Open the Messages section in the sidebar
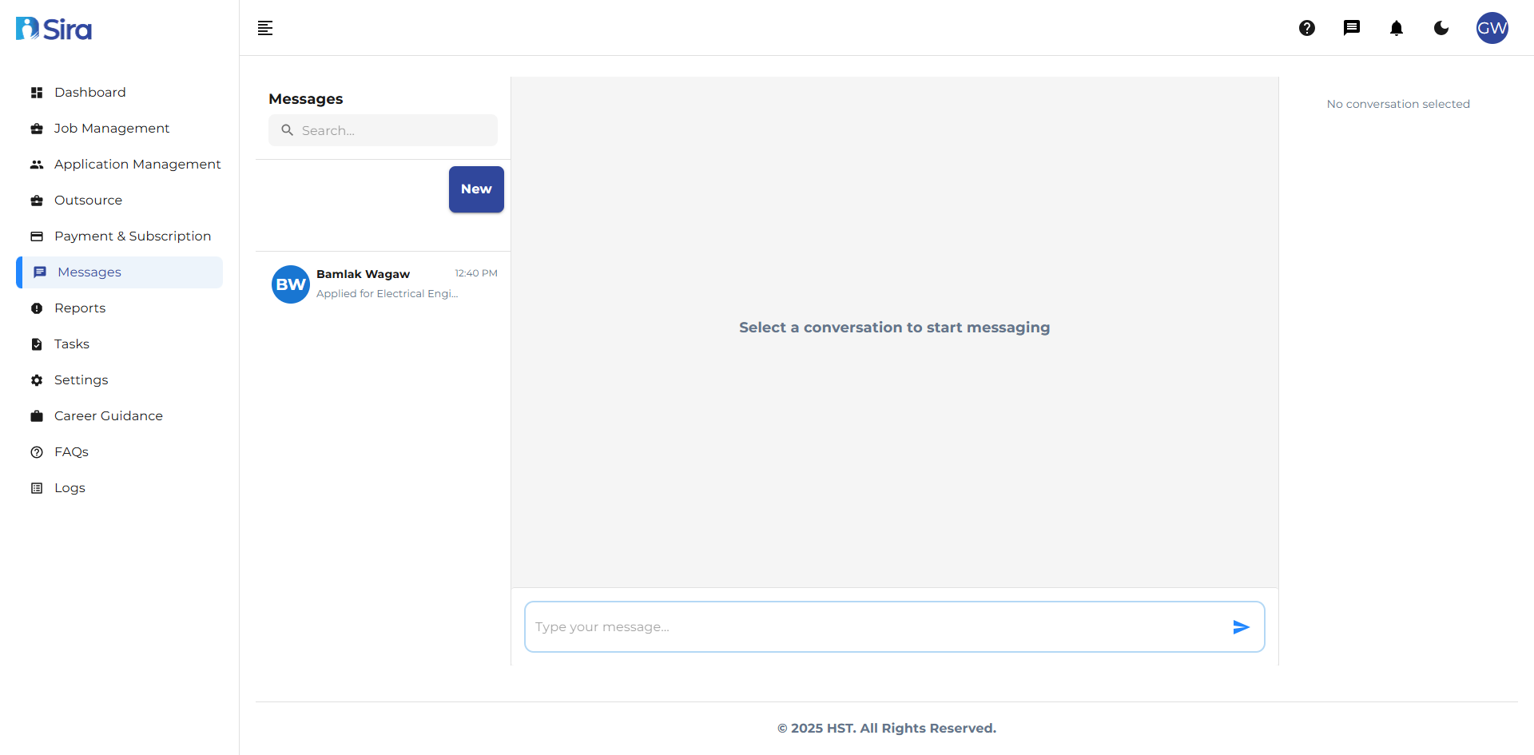The height and width of the screenshot is (755, 1534). point(88,272)
